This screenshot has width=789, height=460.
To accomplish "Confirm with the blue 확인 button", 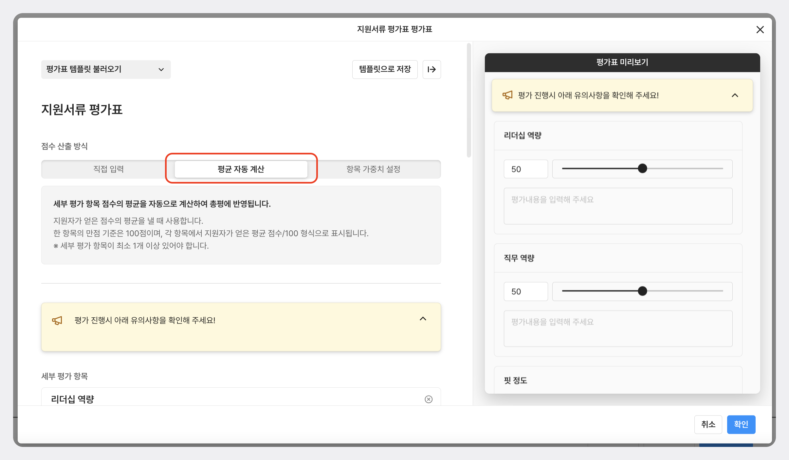I will tap(741, 424).
